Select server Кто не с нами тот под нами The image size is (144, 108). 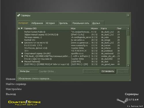pyautogui.click(x=72, y=59)
